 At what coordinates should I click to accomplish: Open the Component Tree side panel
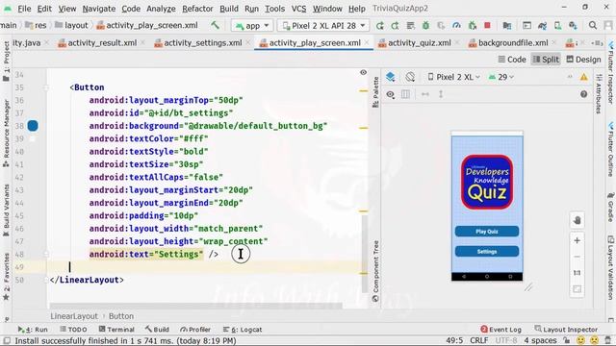coord(375,271)
